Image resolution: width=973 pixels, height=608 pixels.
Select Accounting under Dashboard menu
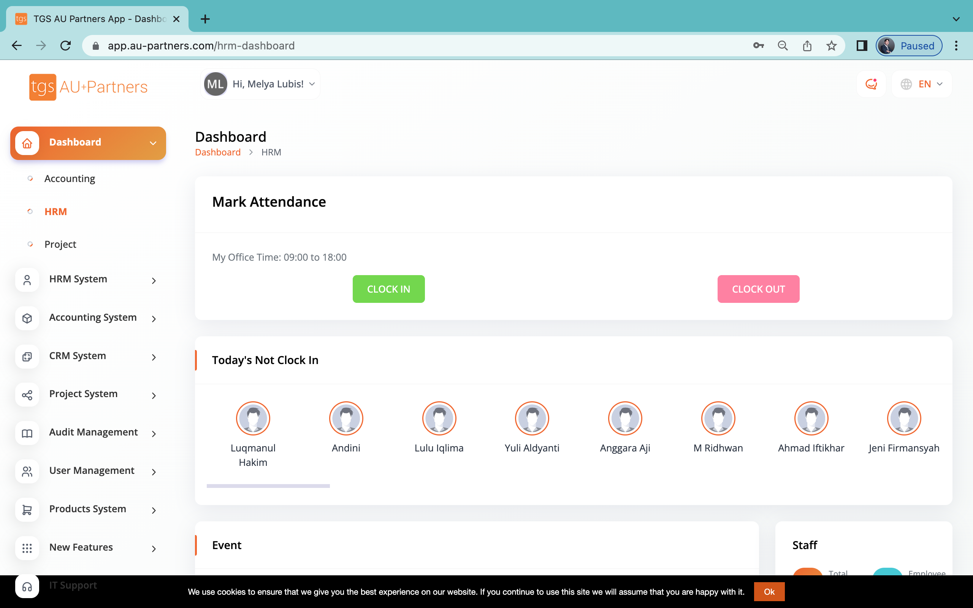click(x=70, y=179)
